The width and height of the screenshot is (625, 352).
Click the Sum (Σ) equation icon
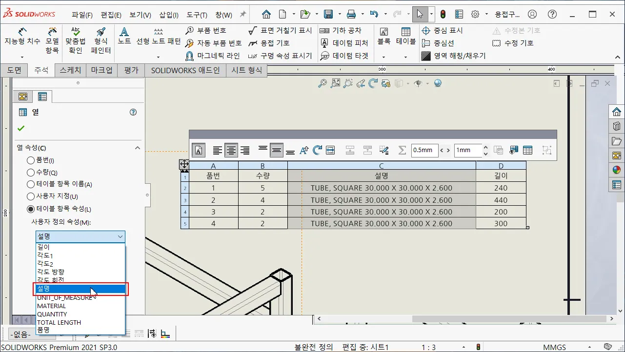point(402,150)
